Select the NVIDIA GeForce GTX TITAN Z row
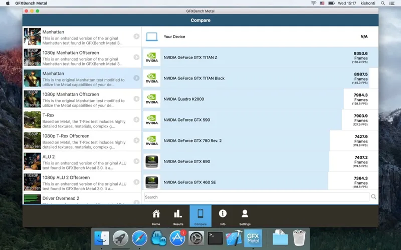401x250 pixels. point(260,57)
